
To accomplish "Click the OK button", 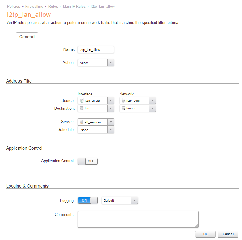I will [x=205, y=234].
